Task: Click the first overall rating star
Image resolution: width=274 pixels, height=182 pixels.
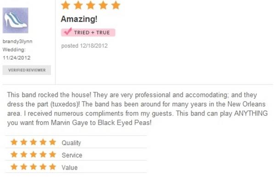Action: (x=66, y=5)
